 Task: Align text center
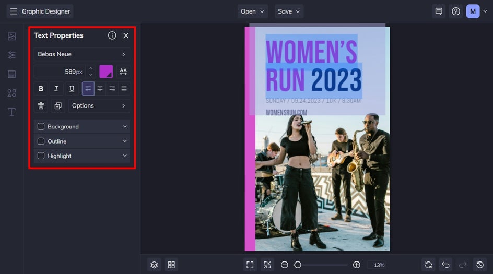(x=100, y=89)
